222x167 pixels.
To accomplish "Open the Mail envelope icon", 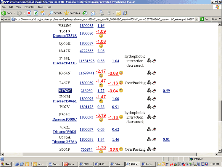I will click(93, 13).
